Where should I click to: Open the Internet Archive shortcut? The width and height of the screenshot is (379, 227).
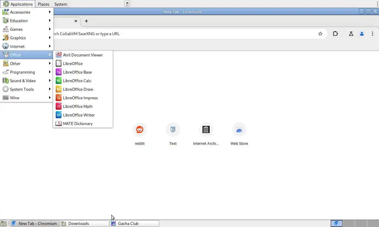point(206,134)
